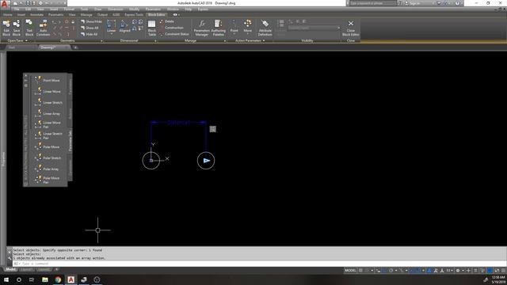Click the command line input field
Screen dimensions: 507x285
point(259,264)
